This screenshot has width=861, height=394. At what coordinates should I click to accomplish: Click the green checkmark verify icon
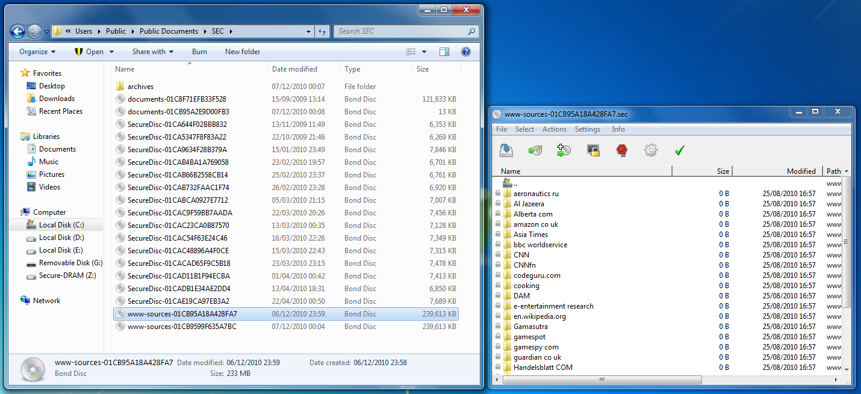coord(679,150)
